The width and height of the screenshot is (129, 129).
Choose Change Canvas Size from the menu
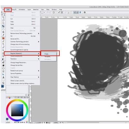[17, 65]
